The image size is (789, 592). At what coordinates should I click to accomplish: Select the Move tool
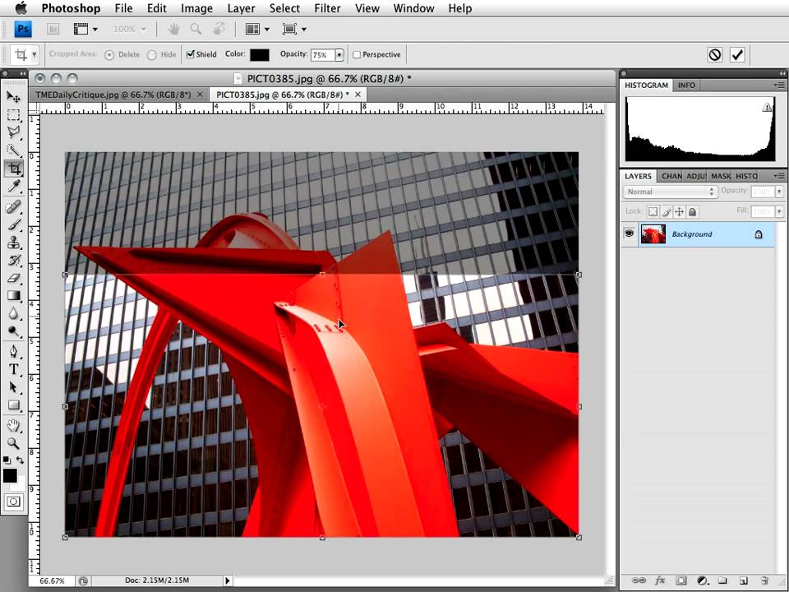pos(14,97)
